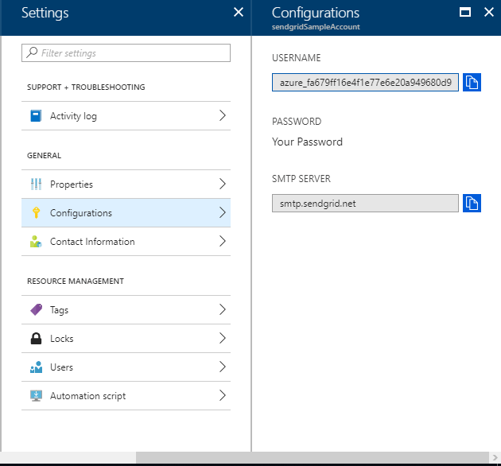Close the Configurations blade
This screenshot has height=466, width=501.
489,13
